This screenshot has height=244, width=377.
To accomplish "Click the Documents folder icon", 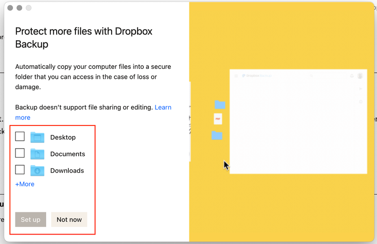I will pos(37,154).
